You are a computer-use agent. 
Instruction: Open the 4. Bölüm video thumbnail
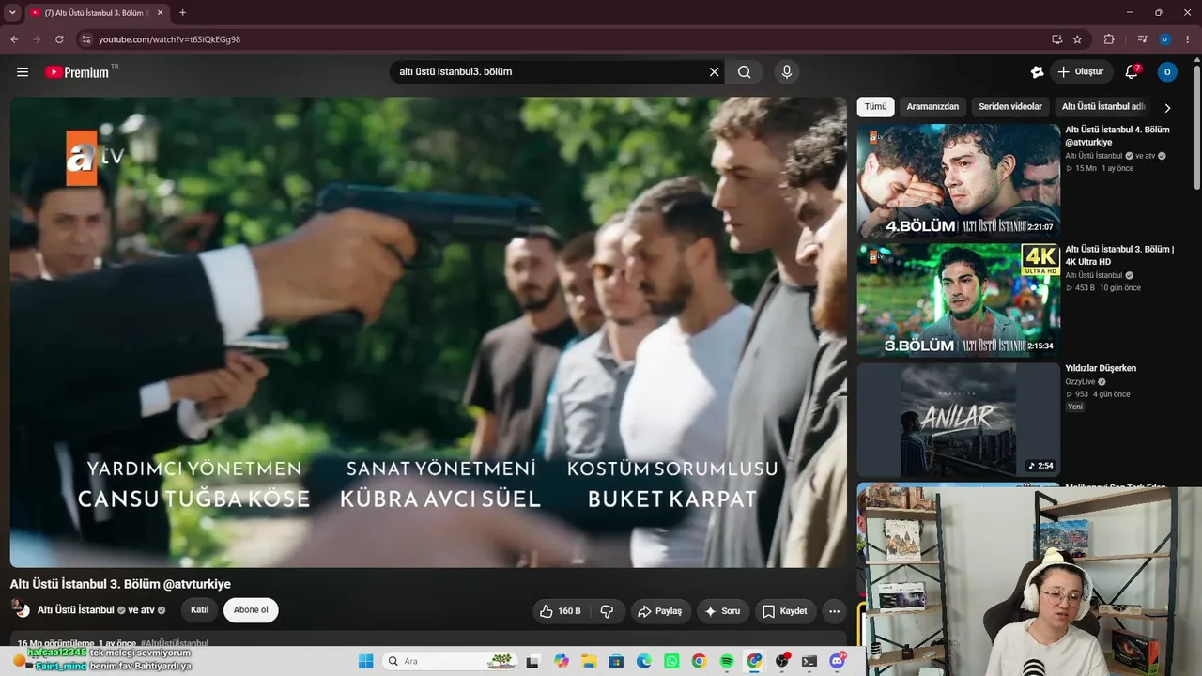tap(959, 181)
